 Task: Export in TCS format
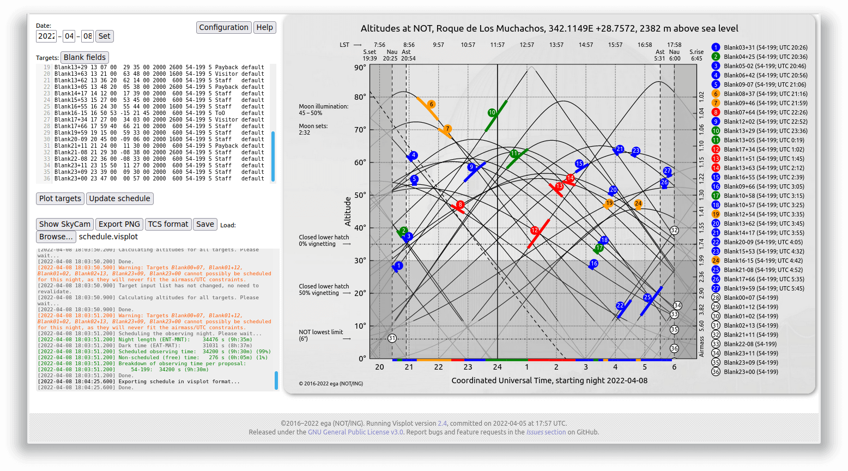[x=168, y=224]
